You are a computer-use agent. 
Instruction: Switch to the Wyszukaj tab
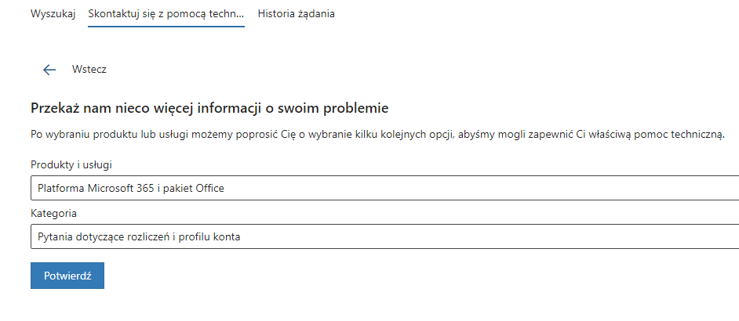pos(53,13)
